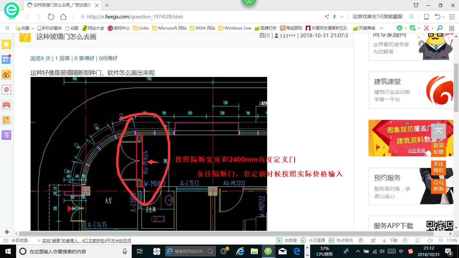Click the 意见反馈 feedback button
Image resolution: width=459 pixels, height=258 pixels.
[438, 148]
